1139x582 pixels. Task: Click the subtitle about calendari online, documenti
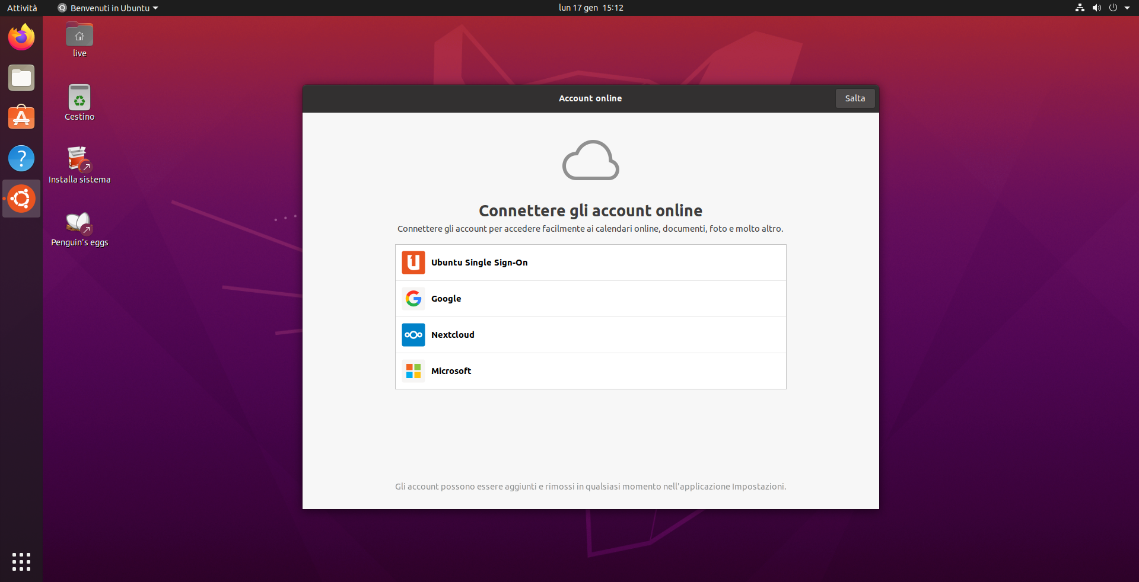pyautogui.click(x=590, y=229)
